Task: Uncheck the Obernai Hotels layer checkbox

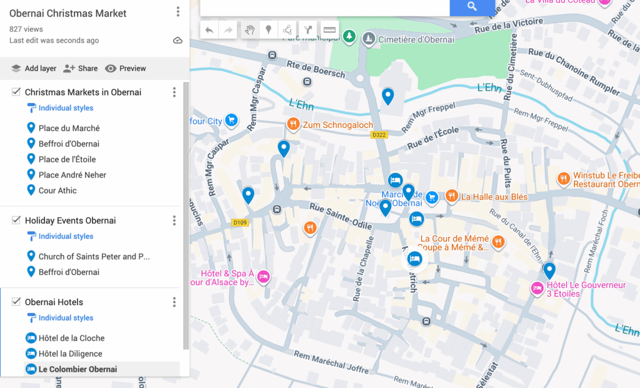Action: click(x=16, y=301)
